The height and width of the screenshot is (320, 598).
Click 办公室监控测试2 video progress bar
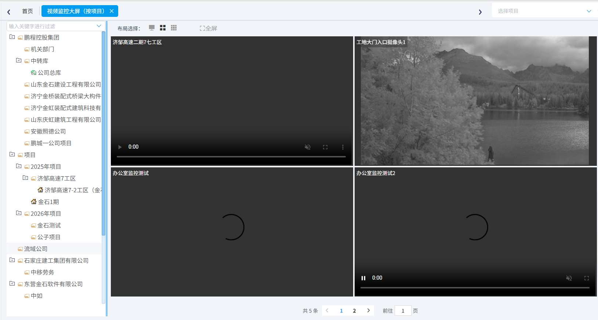(475, 288)
